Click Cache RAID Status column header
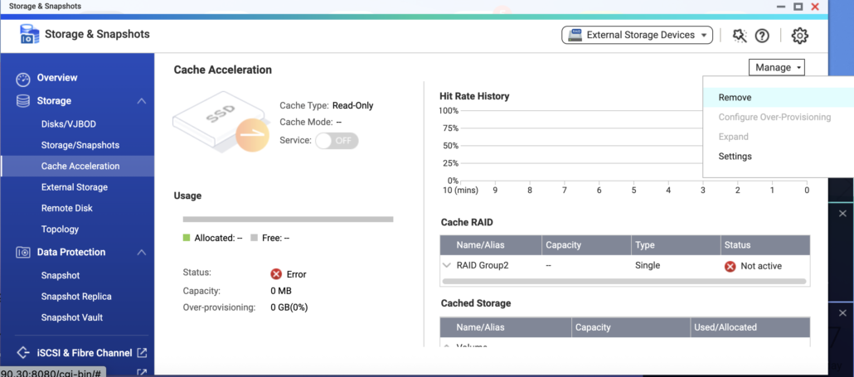Image resolution: width=854 pixels, height=377 pixels. click(x=765, y=244)
